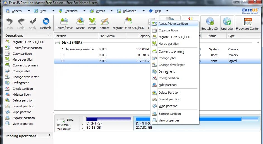The height and width of the screenshot is (144, 263).
Task: Expand the Partitions menu dropdown arrow
Action: point(84,11)
